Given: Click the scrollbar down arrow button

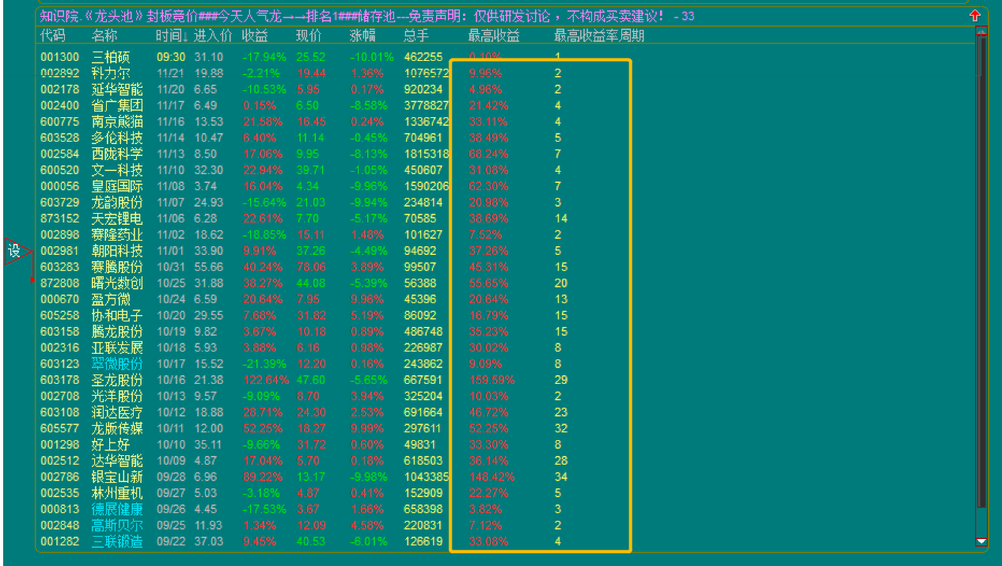Looking at the screenshot, I should point(981,541).
